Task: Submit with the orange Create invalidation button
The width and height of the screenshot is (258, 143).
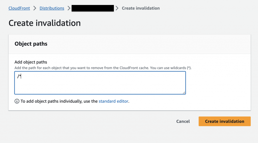Action: click(224, 121)
